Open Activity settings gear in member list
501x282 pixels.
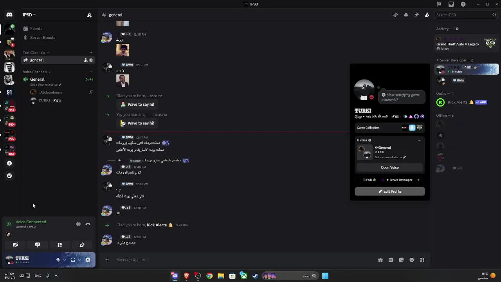(x=457, y=29)
